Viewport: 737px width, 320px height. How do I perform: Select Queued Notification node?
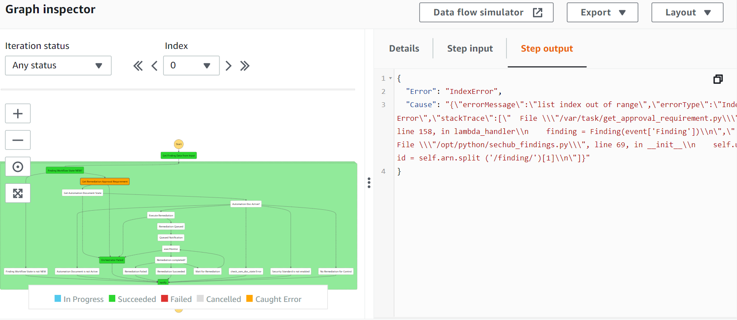click(x=171, y=238)
